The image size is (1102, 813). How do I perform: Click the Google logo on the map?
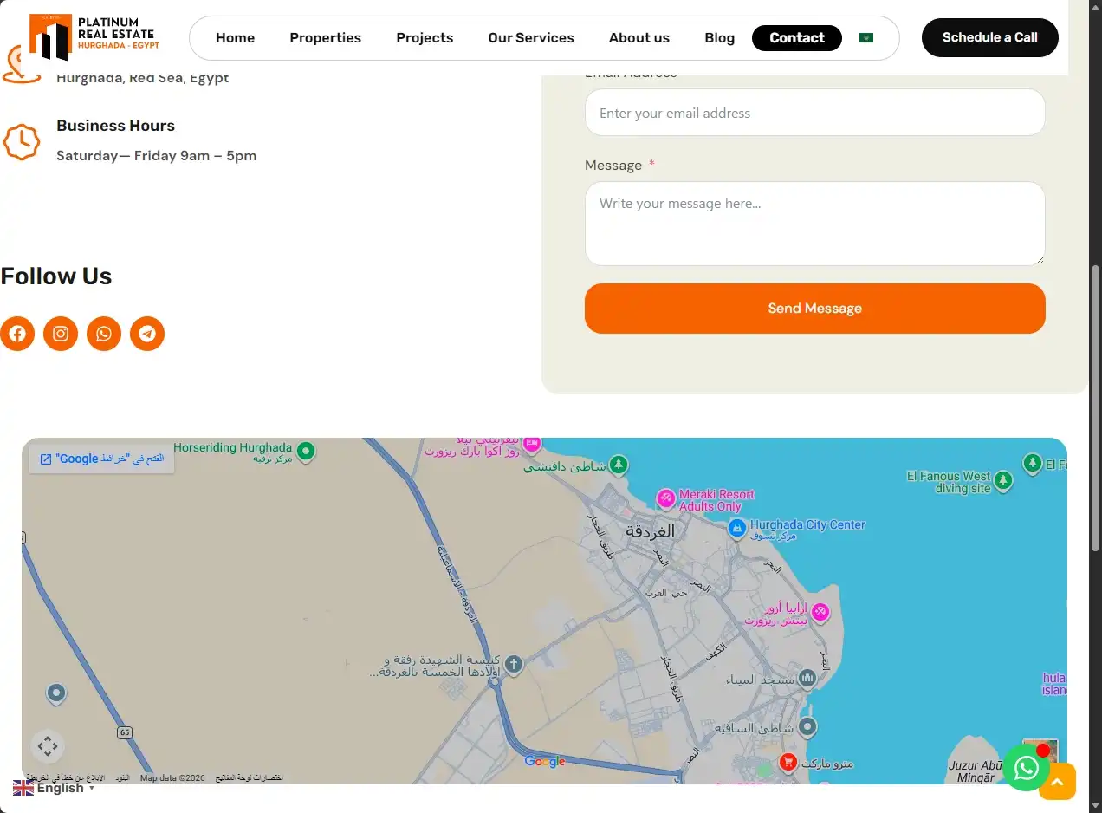[545, 761]
